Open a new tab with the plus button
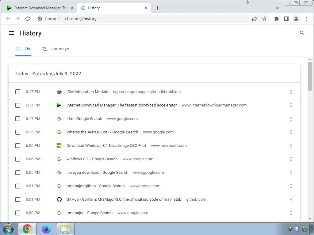The image size is (314, 235). pyautogui.click(x=157, y=8)
